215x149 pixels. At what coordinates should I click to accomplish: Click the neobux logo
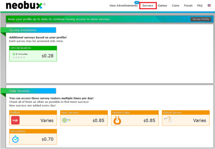[26, 5]
